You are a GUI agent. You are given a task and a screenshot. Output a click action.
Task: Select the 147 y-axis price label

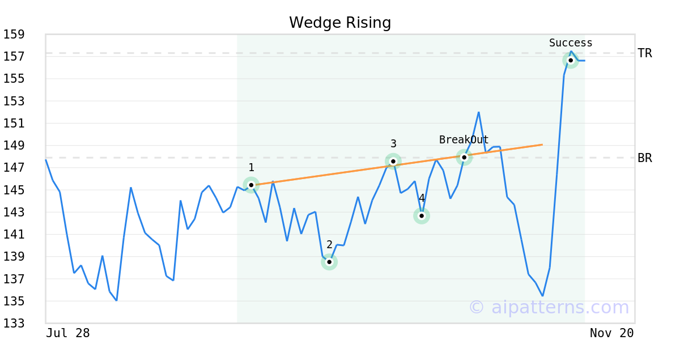tap(14, 168)
